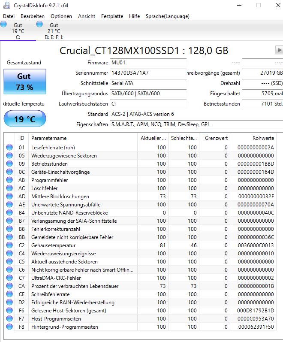Click the serial number field 14370D3A71A7
This screenshot has height=342, width=283.
[x=148, y=73]
